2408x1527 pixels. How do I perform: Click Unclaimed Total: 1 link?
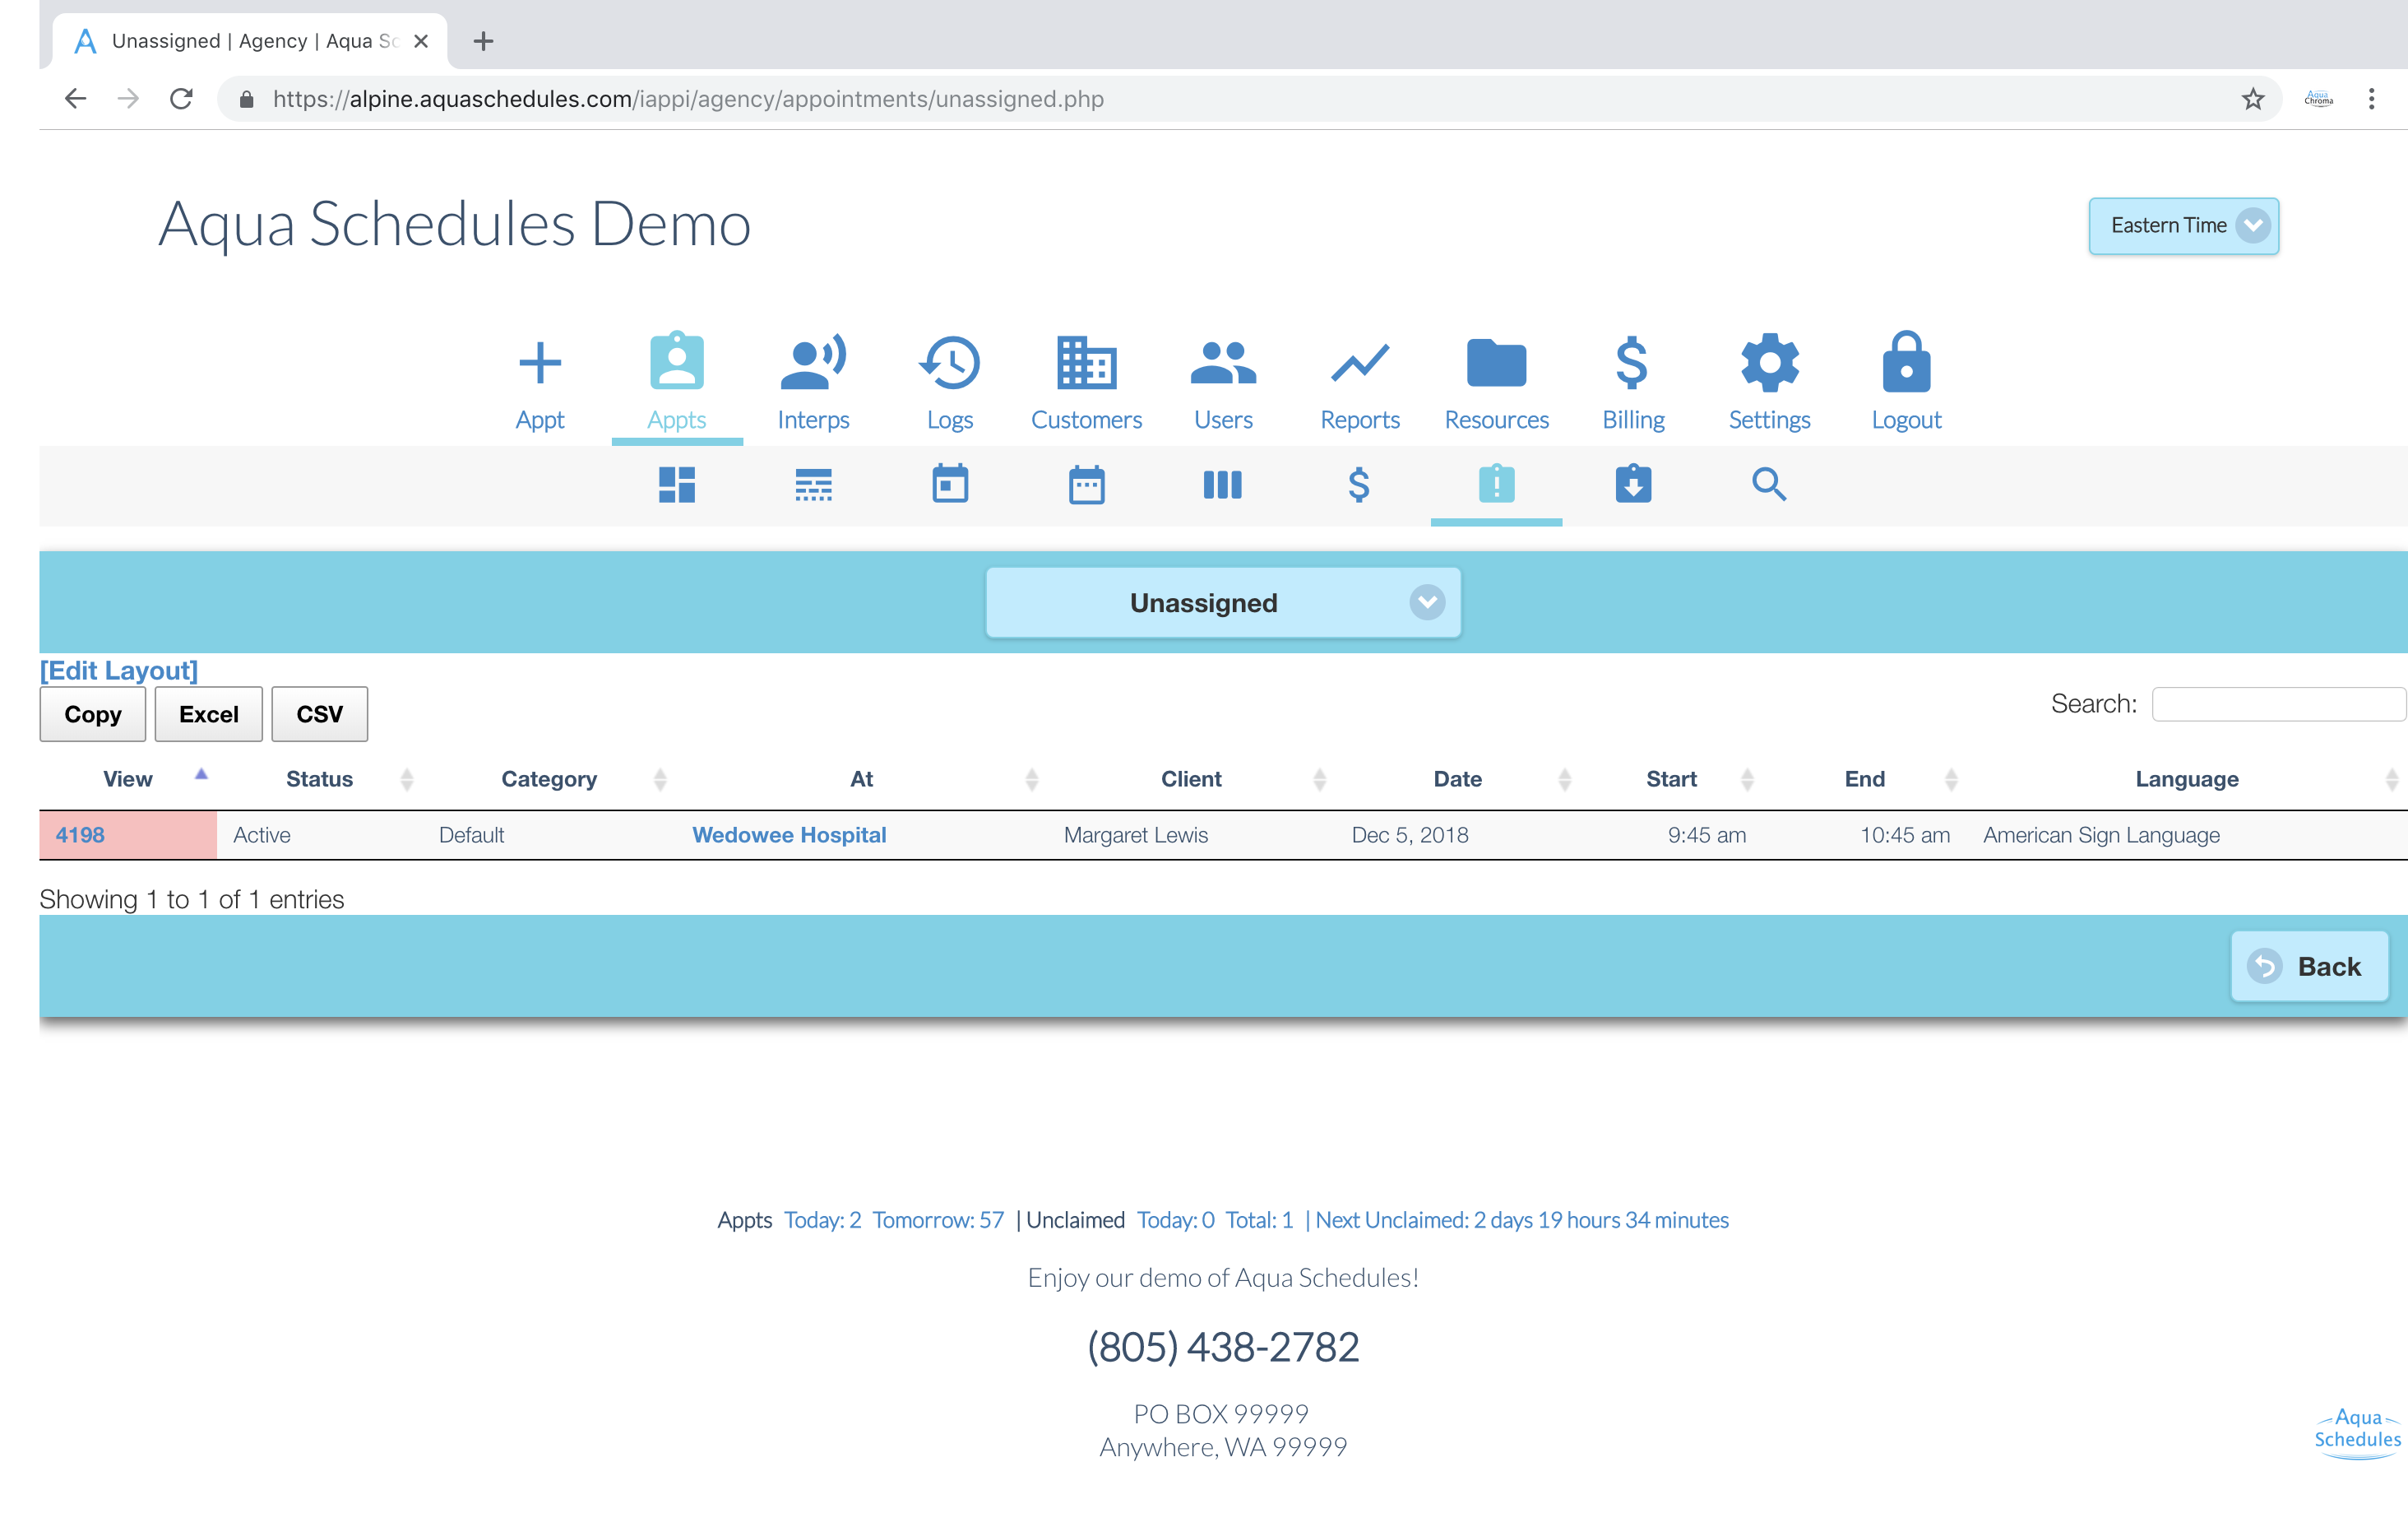1259,1221
